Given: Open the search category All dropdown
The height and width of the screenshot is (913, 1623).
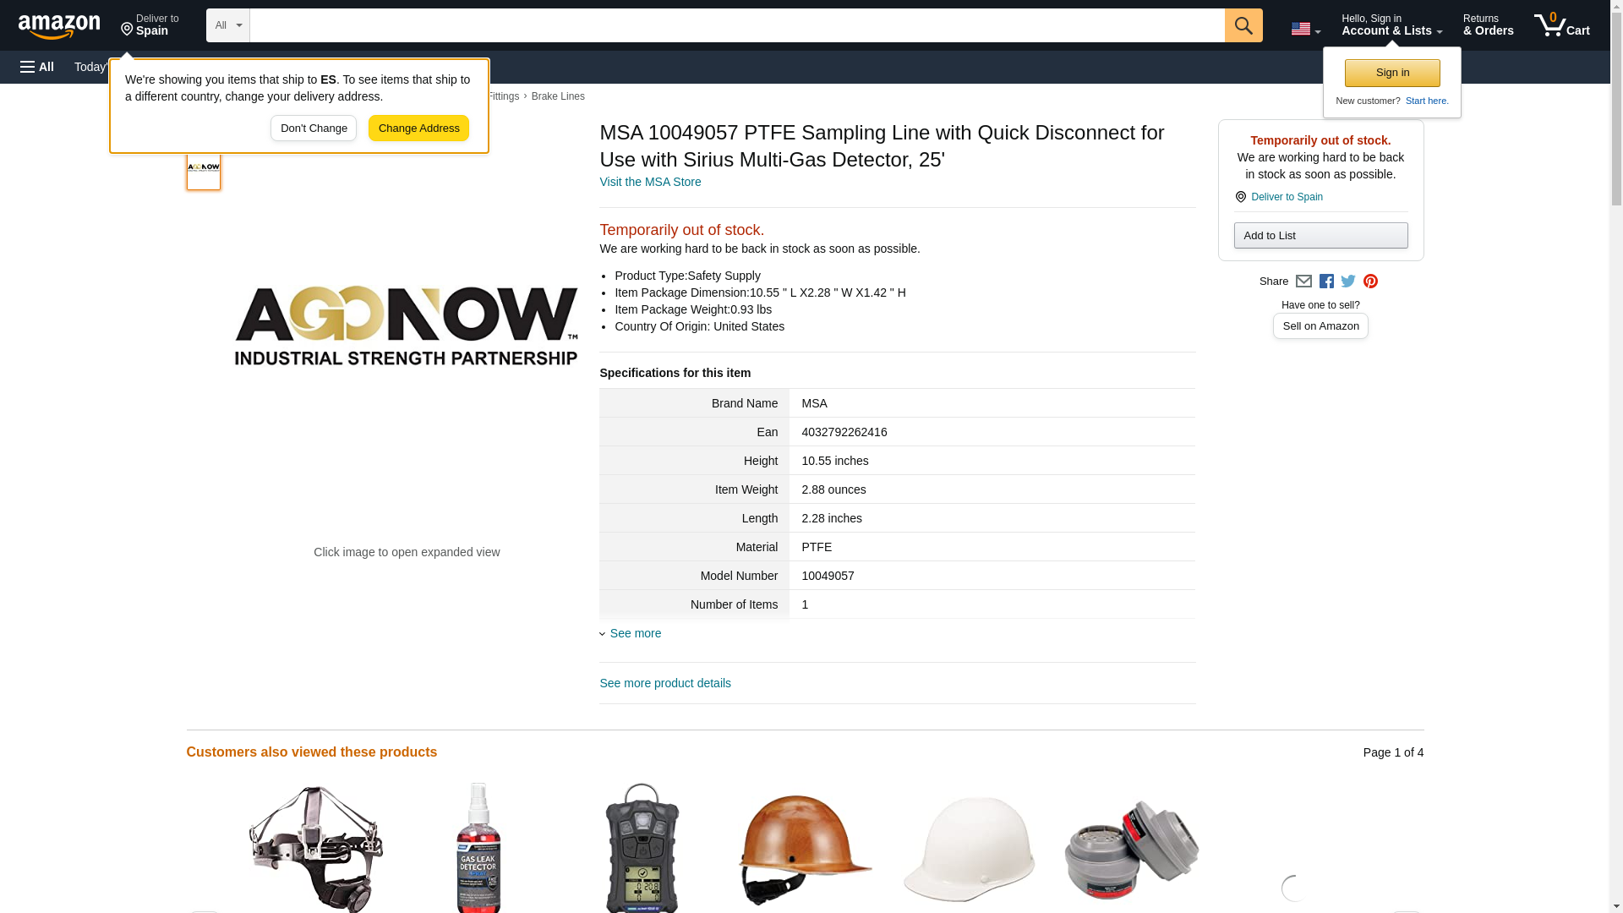Looking at the screenshot, I should point(228,25).
